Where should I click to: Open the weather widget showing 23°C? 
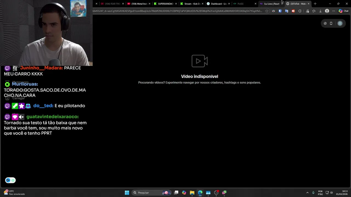tap(14, 193)
